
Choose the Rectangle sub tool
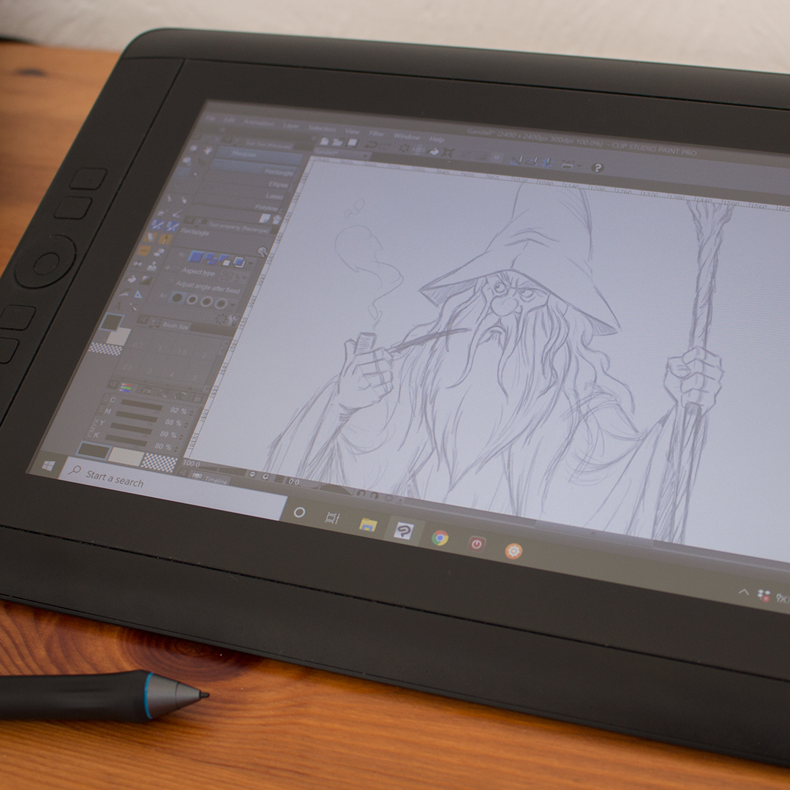[x=253, y=173]
